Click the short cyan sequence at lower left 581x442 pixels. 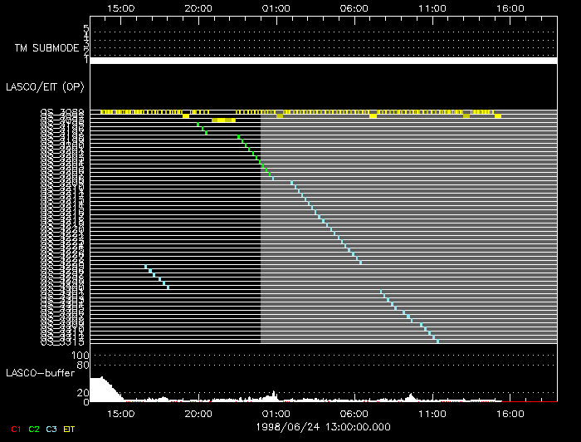click(x=157, y=277)
